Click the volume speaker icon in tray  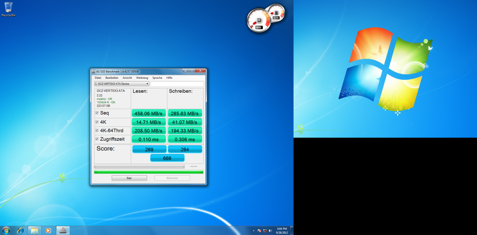pos(270,230)
